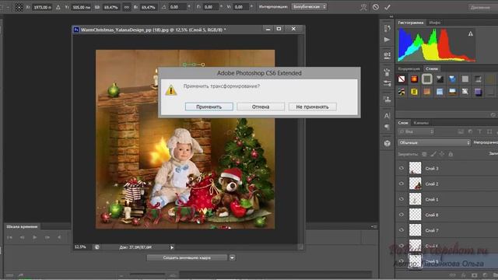498x280 pixels.
Task: Click Применить to apply the transformation
Action: pos(209,107)
